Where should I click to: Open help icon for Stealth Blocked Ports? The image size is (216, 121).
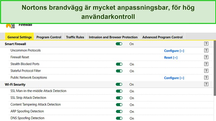(x=206, y=64)
